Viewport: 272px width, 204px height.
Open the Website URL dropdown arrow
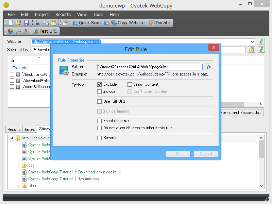point(252,41)
